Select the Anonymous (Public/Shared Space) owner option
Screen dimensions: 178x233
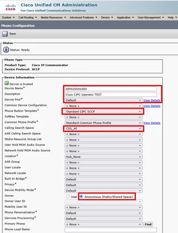(x=81, y=197)
